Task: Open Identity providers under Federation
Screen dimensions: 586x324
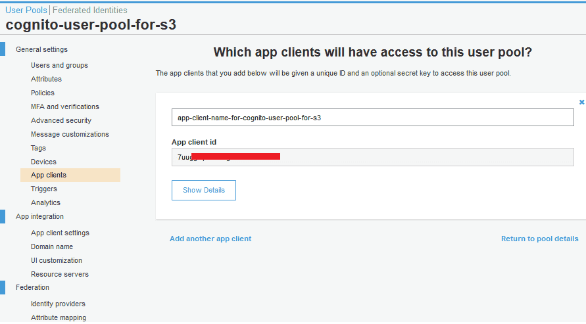Action: (58, 304)
